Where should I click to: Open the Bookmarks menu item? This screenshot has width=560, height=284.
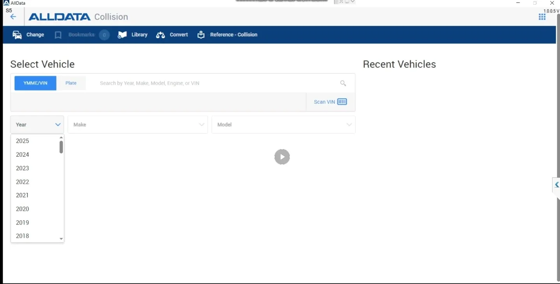(81, 35)
